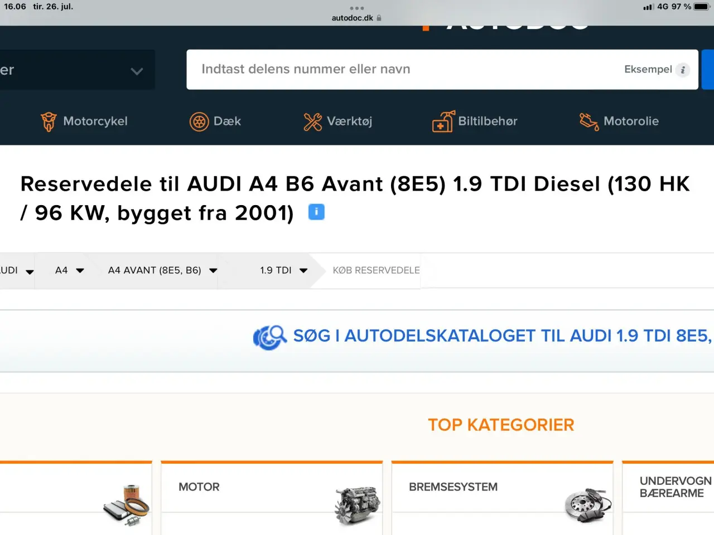Open the Motor engine thumbnail
Screen dimensions: 714x535
coord(358,505)
